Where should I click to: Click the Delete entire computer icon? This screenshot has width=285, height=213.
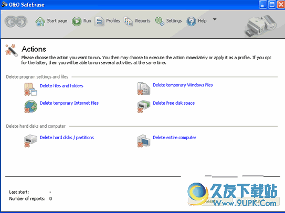(144, 141)
